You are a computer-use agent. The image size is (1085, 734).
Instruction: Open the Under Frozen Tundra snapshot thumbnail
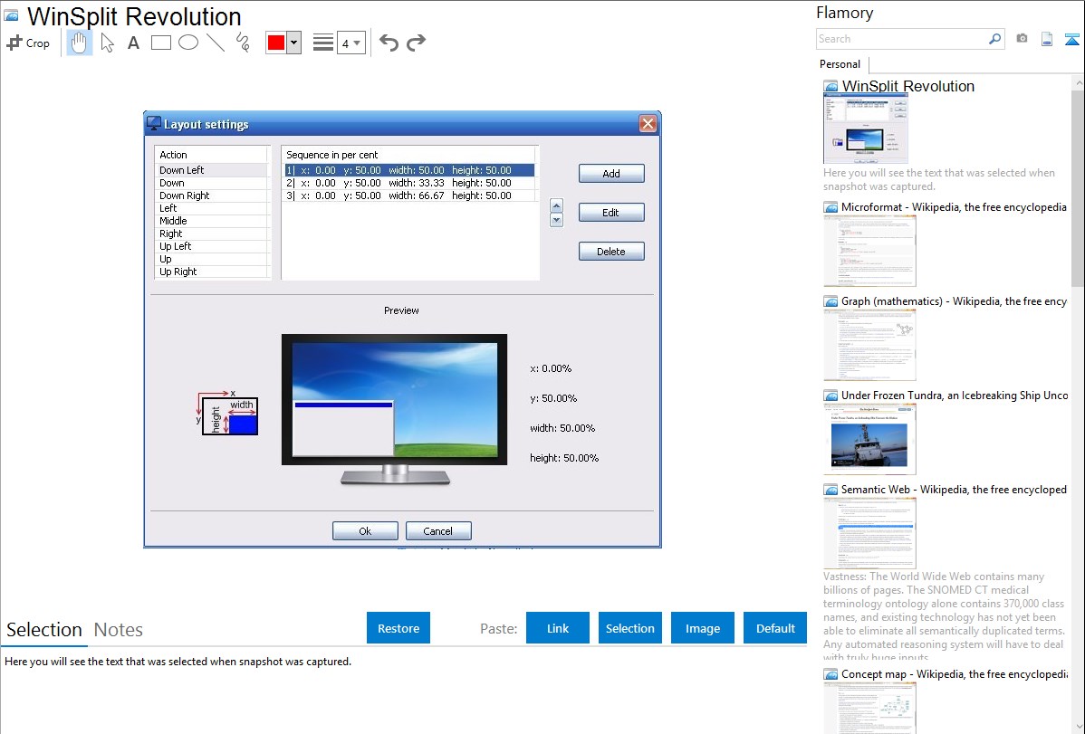pyautogui.click(x=869, y=439)
